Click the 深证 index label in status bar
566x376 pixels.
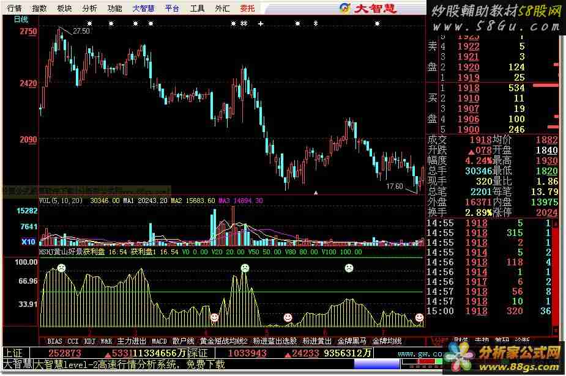[x=198, y=353]
